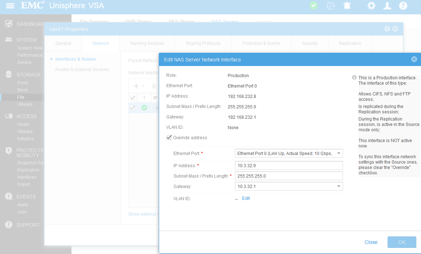Open the alerts bell icon
The width and height of the screenshot is (421, 254).
(x=347, y=6)
